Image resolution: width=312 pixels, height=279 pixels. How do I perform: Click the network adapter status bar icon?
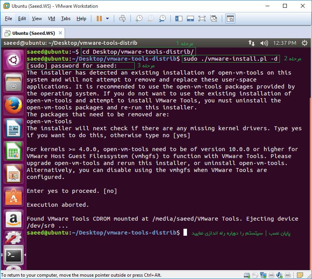click(263, 275)
